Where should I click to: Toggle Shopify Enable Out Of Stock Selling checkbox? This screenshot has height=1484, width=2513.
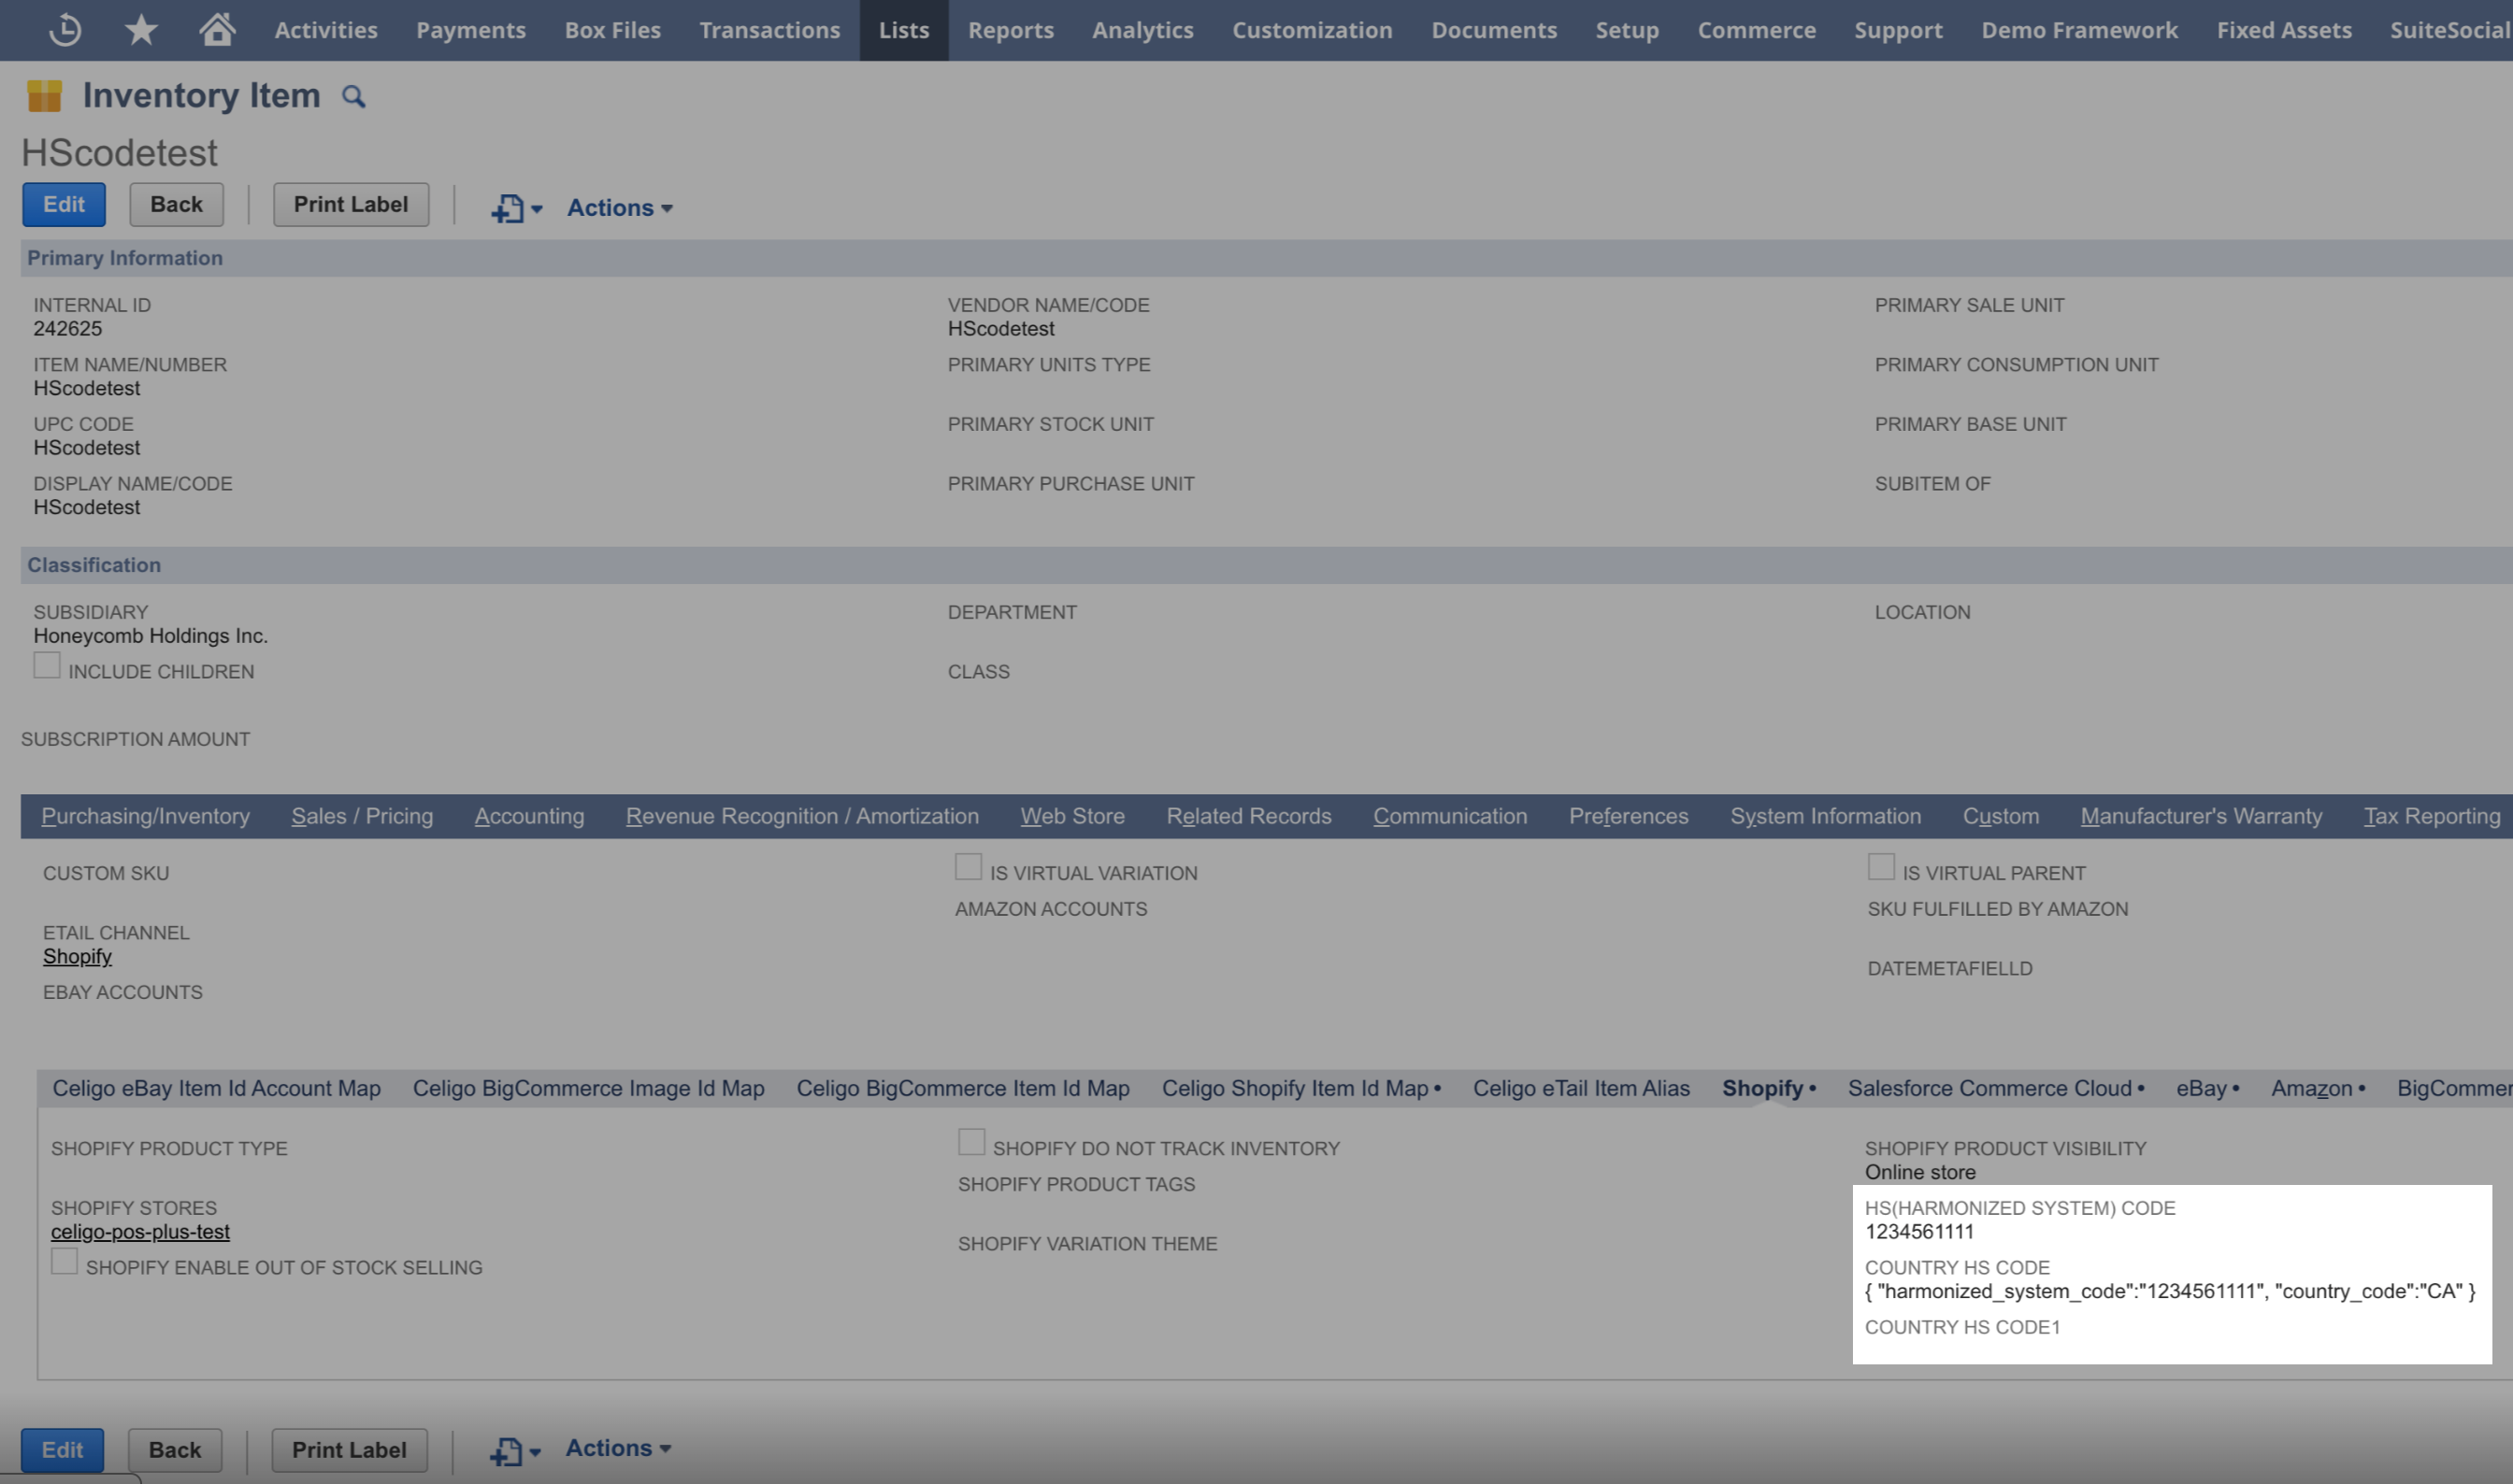(x=64, y=1261)
